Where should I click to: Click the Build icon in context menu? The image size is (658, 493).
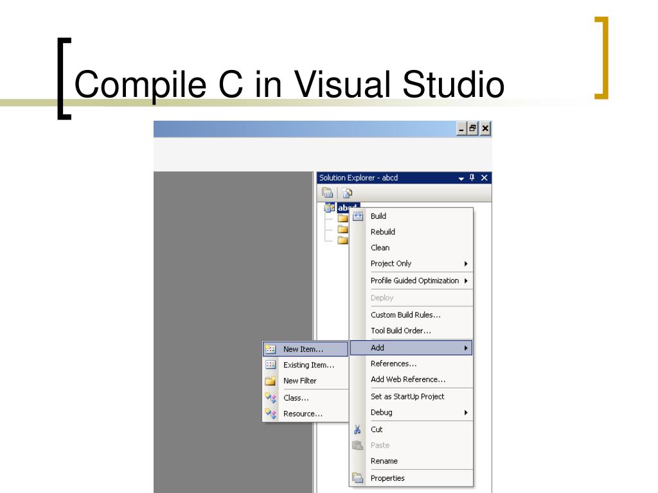tap(357, 216)
